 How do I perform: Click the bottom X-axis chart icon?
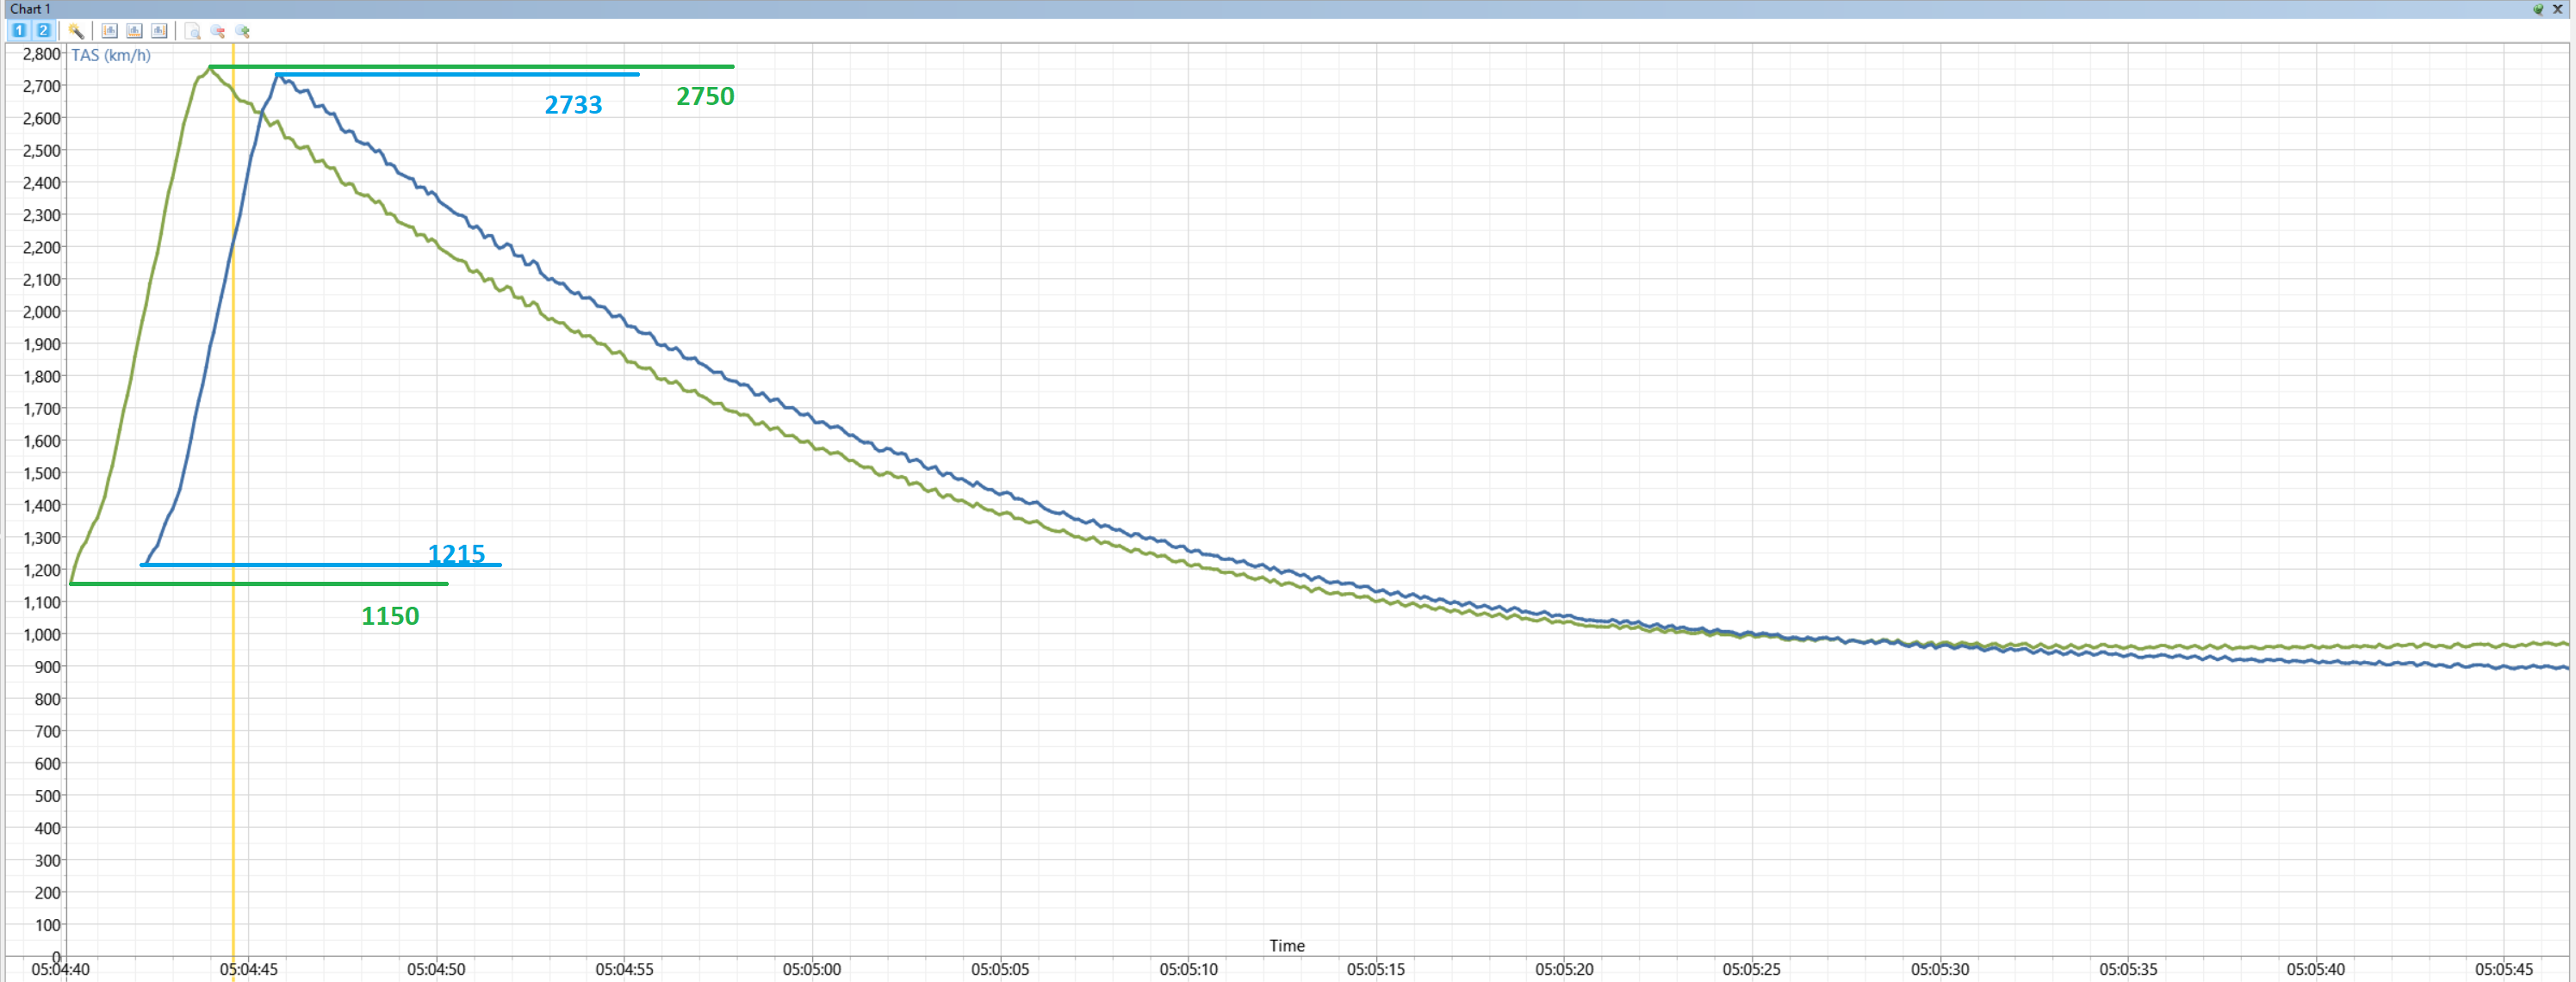pyautogui.click(x=134, y=31)
